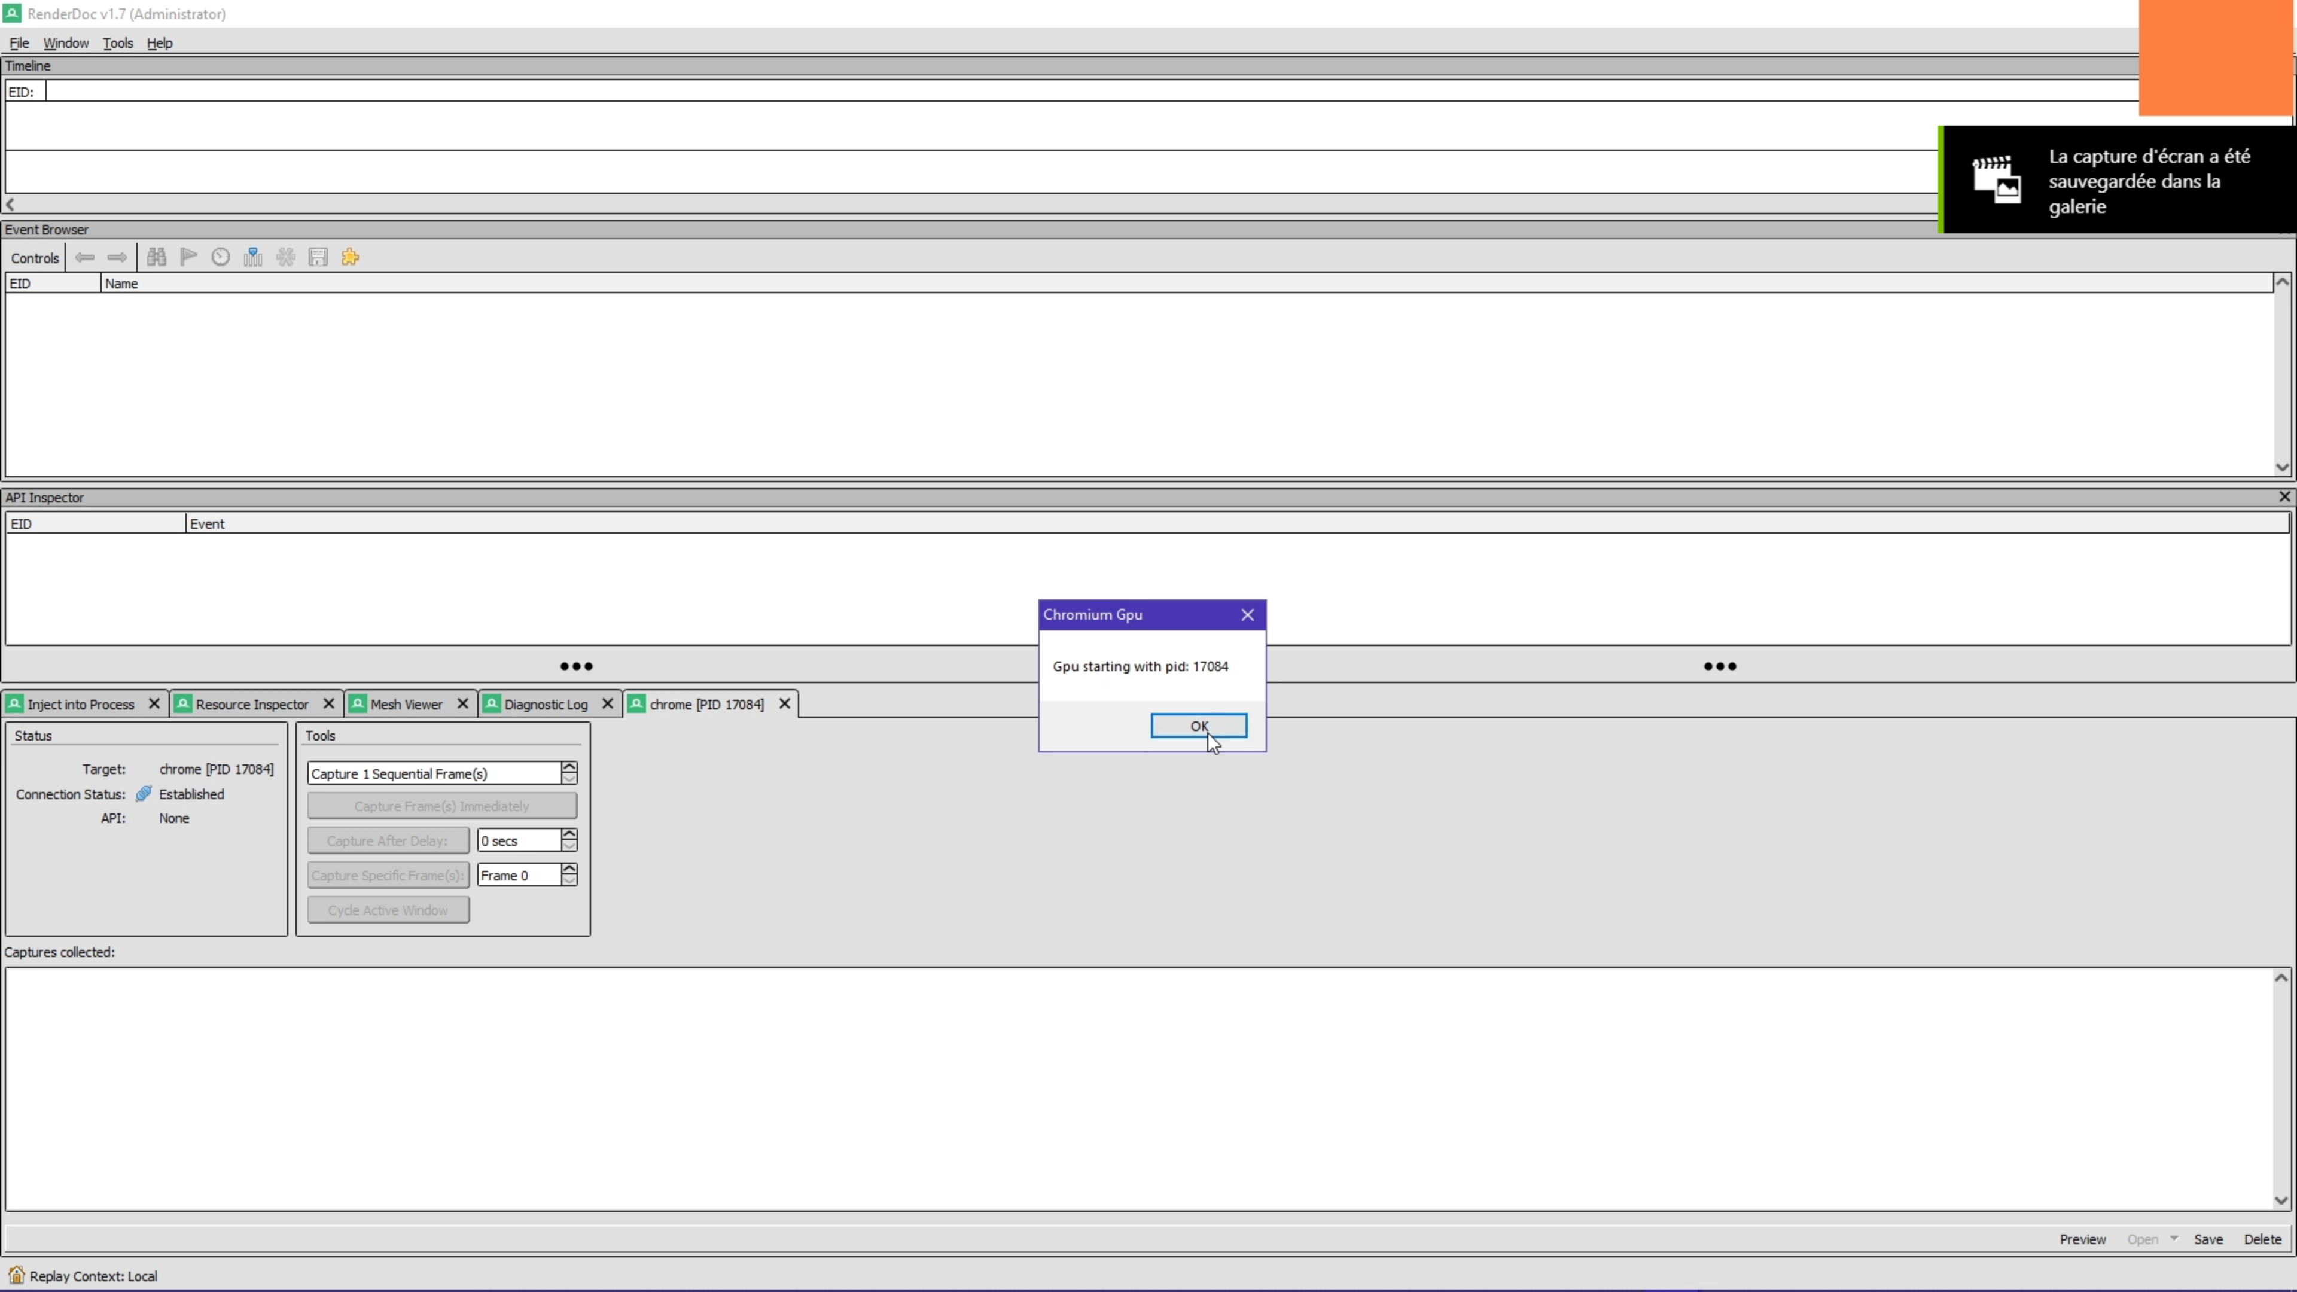Click Capture After Delay button

coord(388,841)
